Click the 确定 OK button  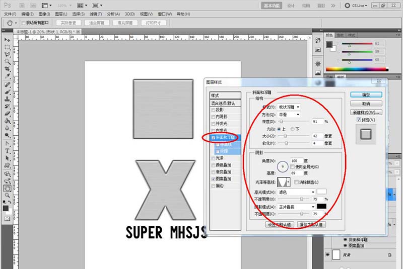pos(366,95)
